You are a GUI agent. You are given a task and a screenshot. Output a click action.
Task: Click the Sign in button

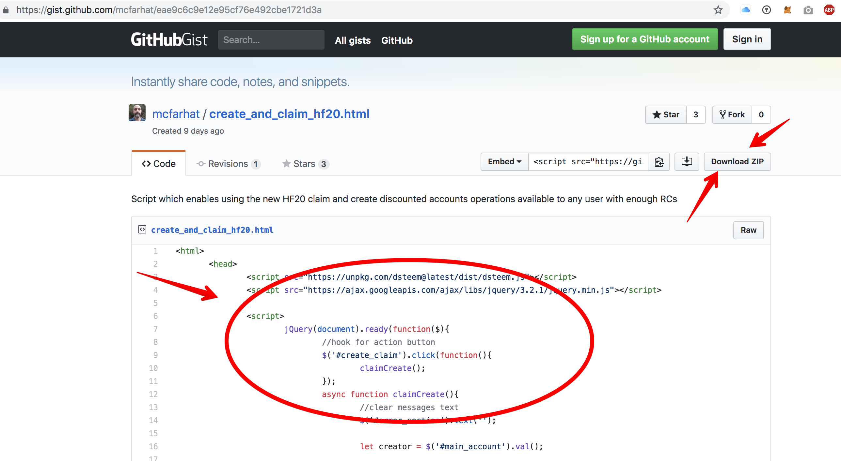pos(747,39)
